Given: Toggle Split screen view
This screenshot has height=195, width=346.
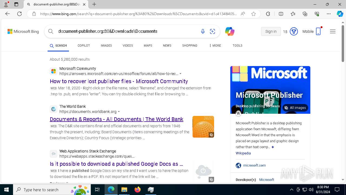Looking at the screenshot, I should 281,14.
